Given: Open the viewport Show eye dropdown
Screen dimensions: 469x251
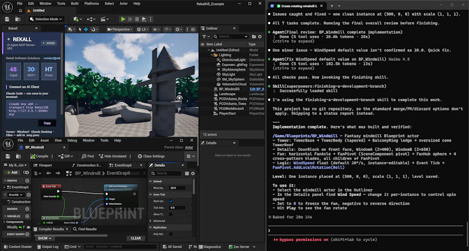Looking at the screenshot, I should [156, 29].
